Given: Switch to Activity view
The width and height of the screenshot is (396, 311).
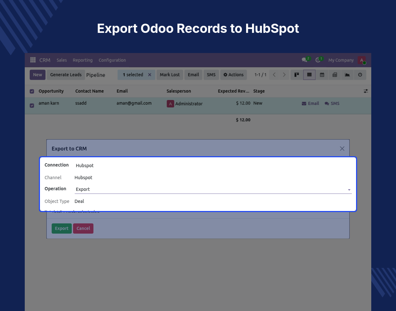Looking at the screenshot, I should [360, 75].
